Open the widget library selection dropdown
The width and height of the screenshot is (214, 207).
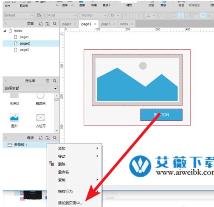30,88
